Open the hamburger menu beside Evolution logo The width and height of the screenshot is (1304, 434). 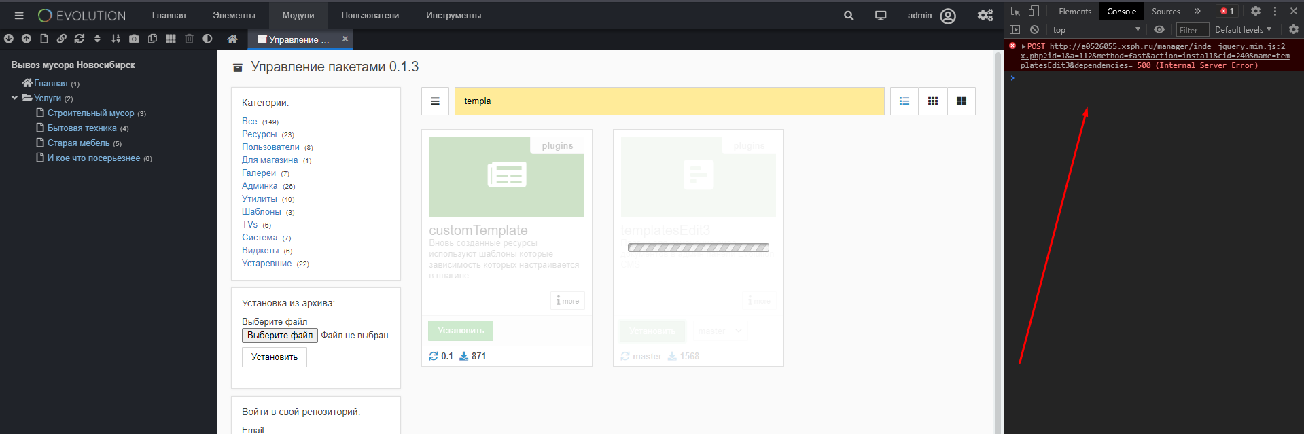[19, 15]
